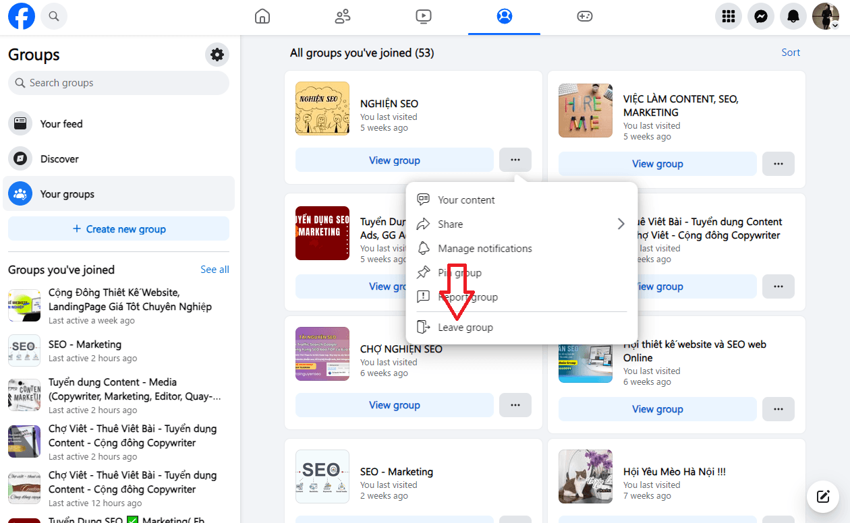View group NGHIỆN SEO

(x=395, y=160)
